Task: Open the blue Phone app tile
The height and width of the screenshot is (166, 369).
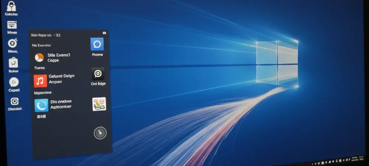Action: click(x=97, y=44)
